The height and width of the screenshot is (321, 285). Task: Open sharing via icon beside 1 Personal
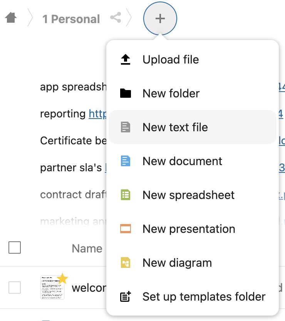tap(116, 18)
